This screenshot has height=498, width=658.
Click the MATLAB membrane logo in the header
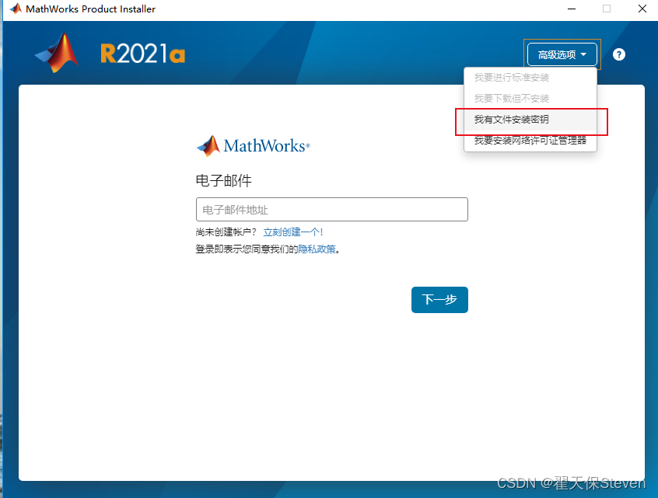(x=58, y=54)
